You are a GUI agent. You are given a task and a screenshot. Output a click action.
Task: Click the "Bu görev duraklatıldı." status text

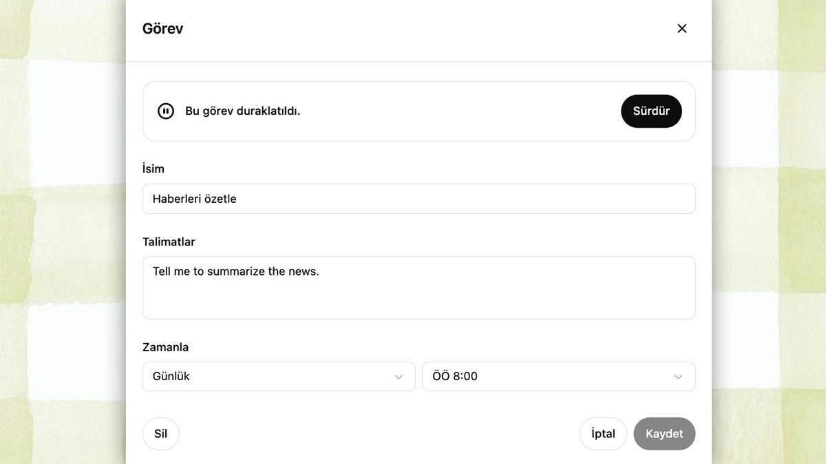(242, 111)
